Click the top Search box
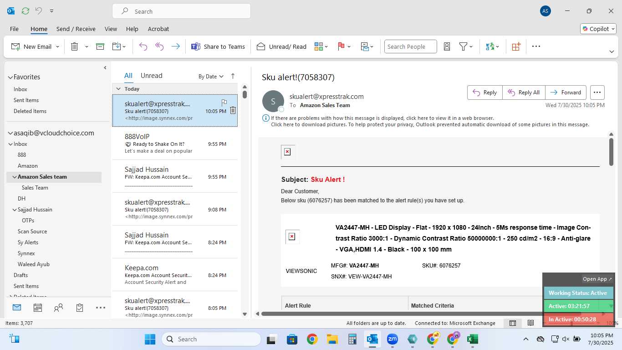This screenshot has width=622, height=350. [x=181, y=11]
